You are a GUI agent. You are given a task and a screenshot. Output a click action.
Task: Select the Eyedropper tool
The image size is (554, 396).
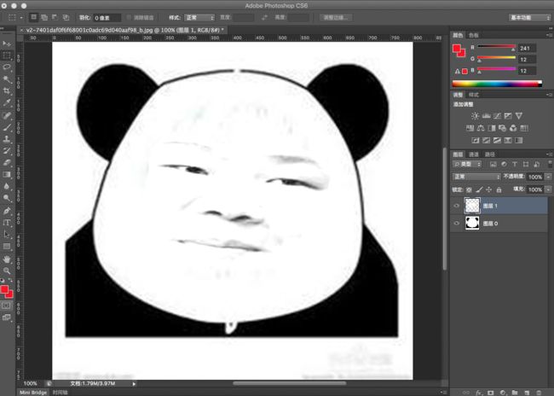pyautogui.click(x=7, y=103)
